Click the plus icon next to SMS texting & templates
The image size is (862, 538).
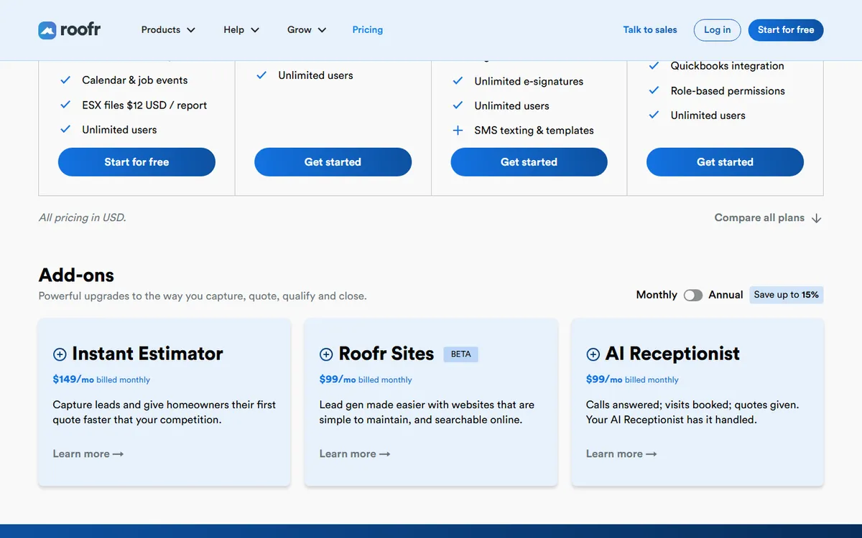pyautogui.click(x=458, y=131)
